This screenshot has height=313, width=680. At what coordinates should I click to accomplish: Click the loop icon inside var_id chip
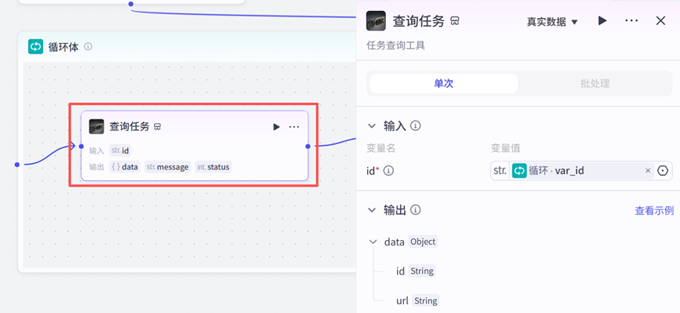tap(519, 171)
